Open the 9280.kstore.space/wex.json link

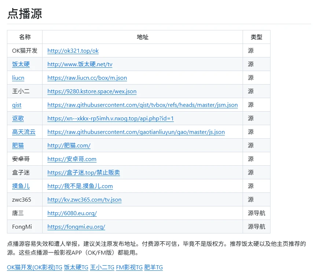click(x=92, y=91)
